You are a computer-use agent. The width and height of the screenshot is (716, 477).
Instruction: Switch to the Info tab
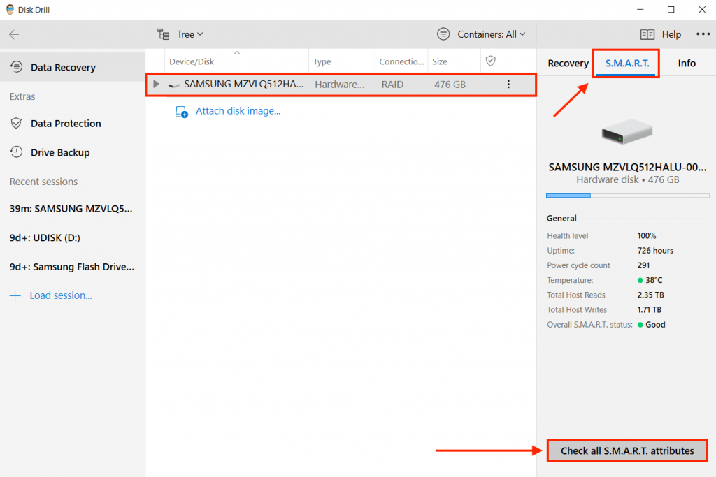(x=687, y=63)
